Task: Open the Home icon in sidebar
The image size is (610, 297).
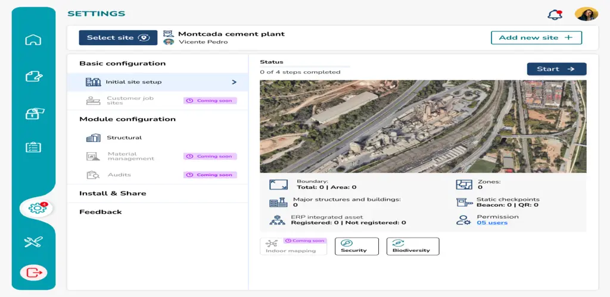Action: click(x=33, y=40)
